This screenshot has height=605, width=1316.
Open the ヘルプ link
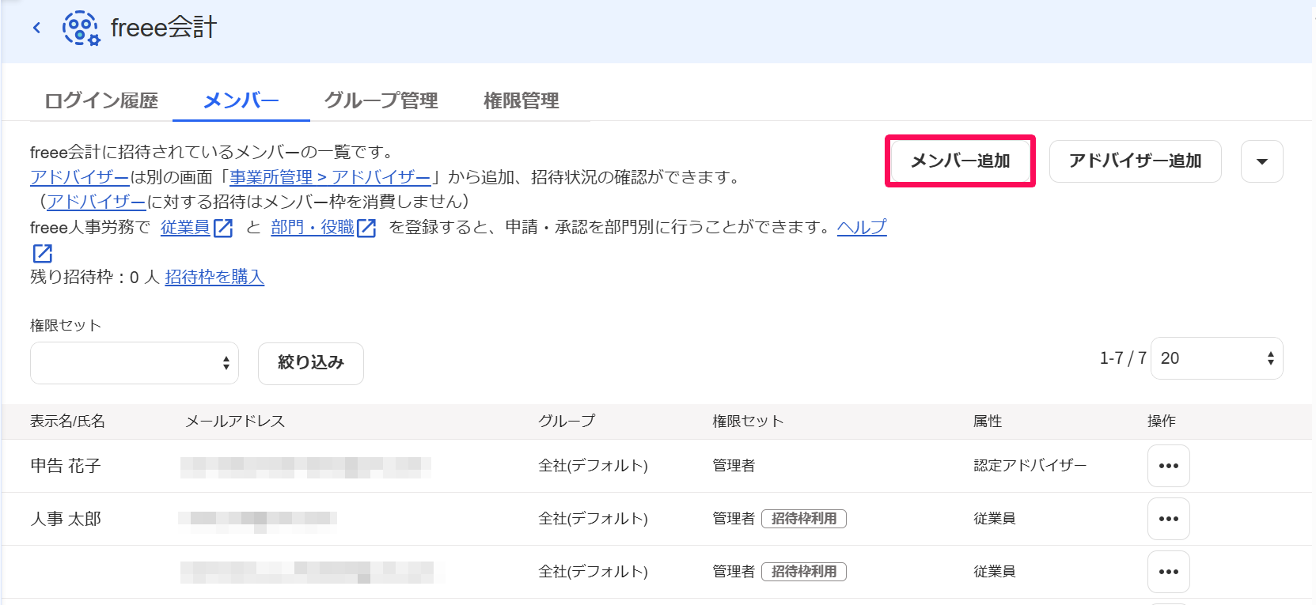tap(862, 228)
